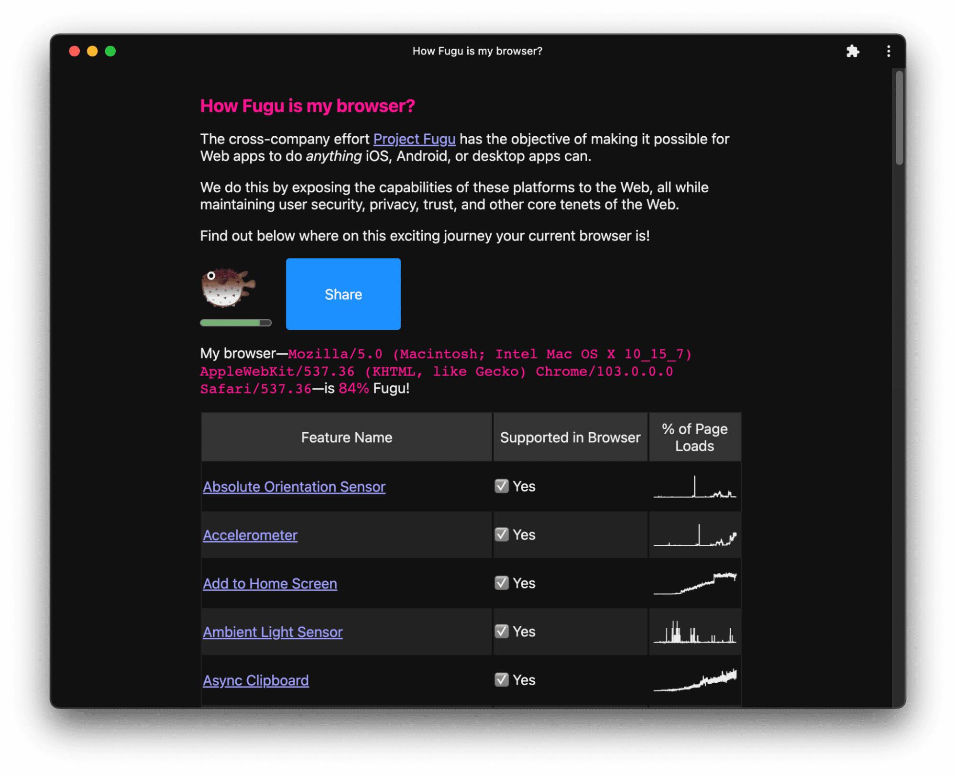Click the Share button icon
The height and width of the screenshot is (775, 956).
point(343,294)
